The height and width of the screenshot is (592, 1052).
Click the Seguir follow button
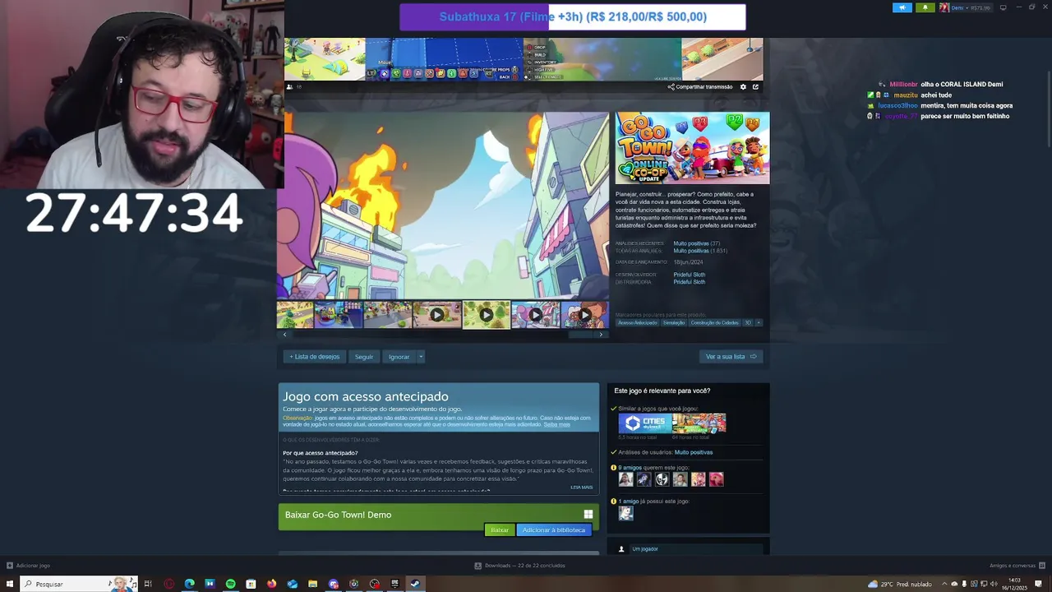point(364,357)
